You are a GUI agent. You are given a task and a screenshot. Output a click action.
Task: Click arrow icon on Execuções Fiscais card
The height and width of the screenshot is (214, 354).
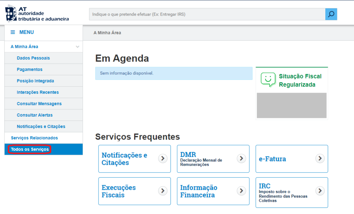point(163,191)
